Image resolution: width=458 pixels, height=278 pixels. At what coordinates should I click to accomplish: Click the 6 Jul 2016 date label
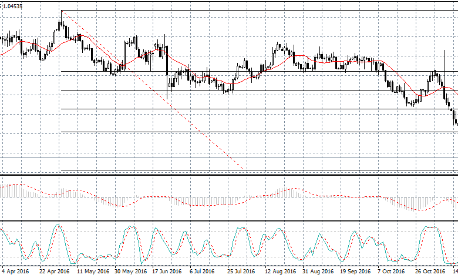pos(203,272)
